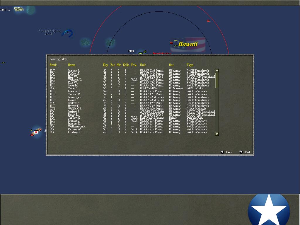
Task: Select pilot Wilborn O. row
Action: click(x=132, y=80)
